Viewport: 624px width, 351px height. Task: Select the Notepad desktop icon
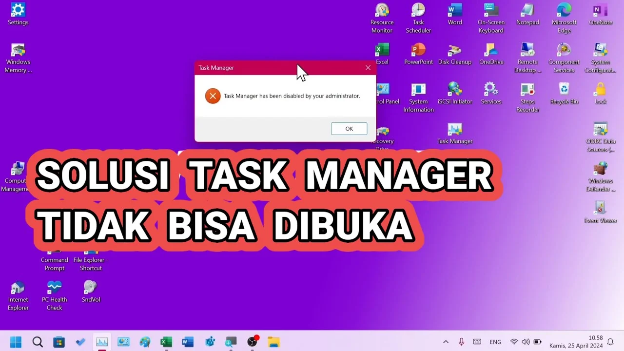528,14
